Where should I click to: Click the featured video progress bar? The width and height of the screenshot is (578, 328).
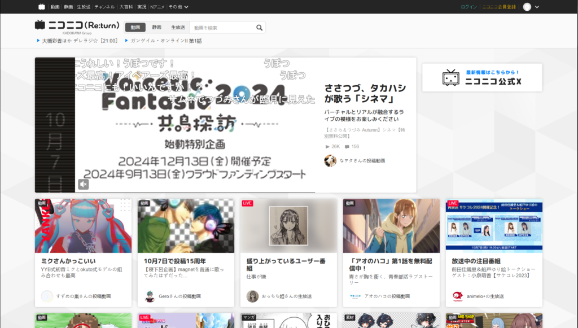point(195,192)
